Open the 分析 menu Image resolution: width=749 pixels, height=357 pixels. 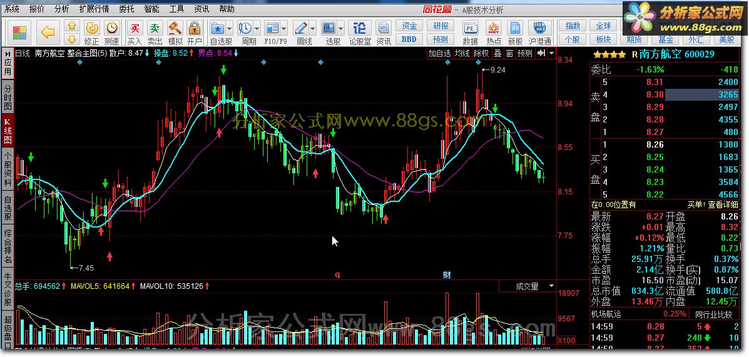pos(61,9)
